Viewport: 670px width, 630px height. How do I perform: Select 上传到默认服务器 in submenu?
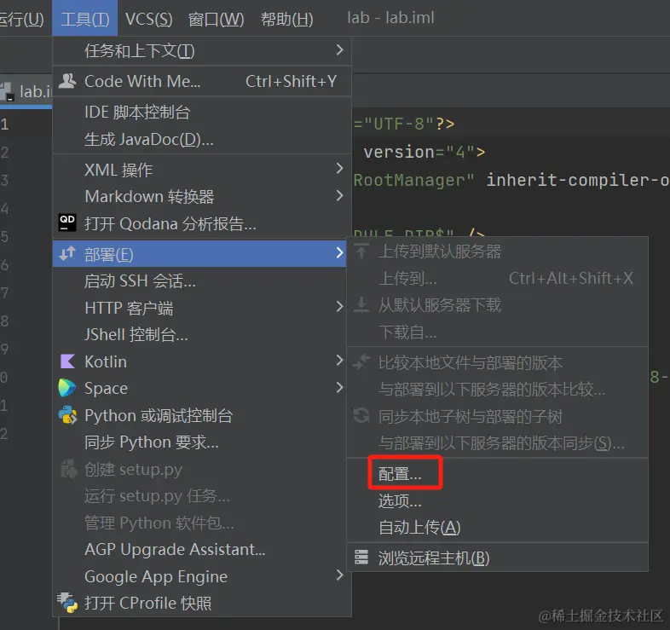pyautogui.click(x=497, y=251)
